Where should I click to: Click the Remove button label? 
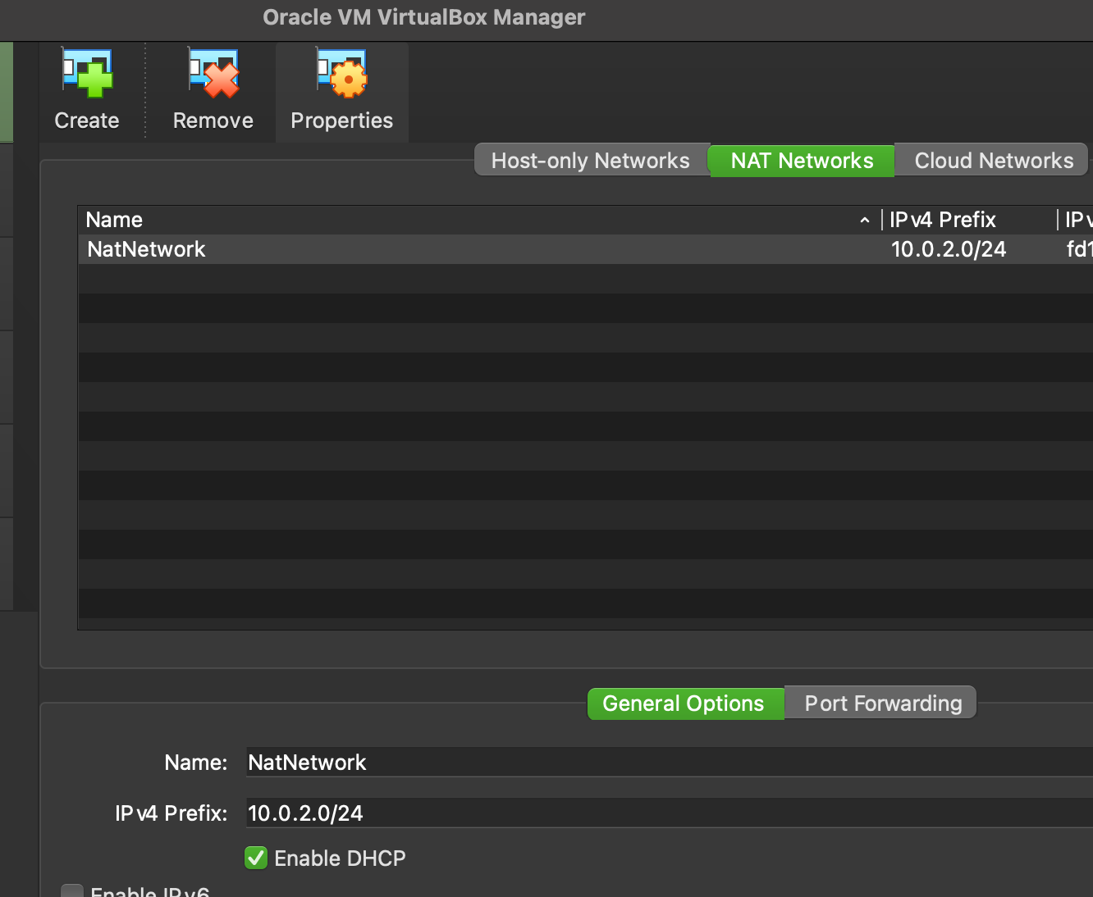click(x=213, y=120)
